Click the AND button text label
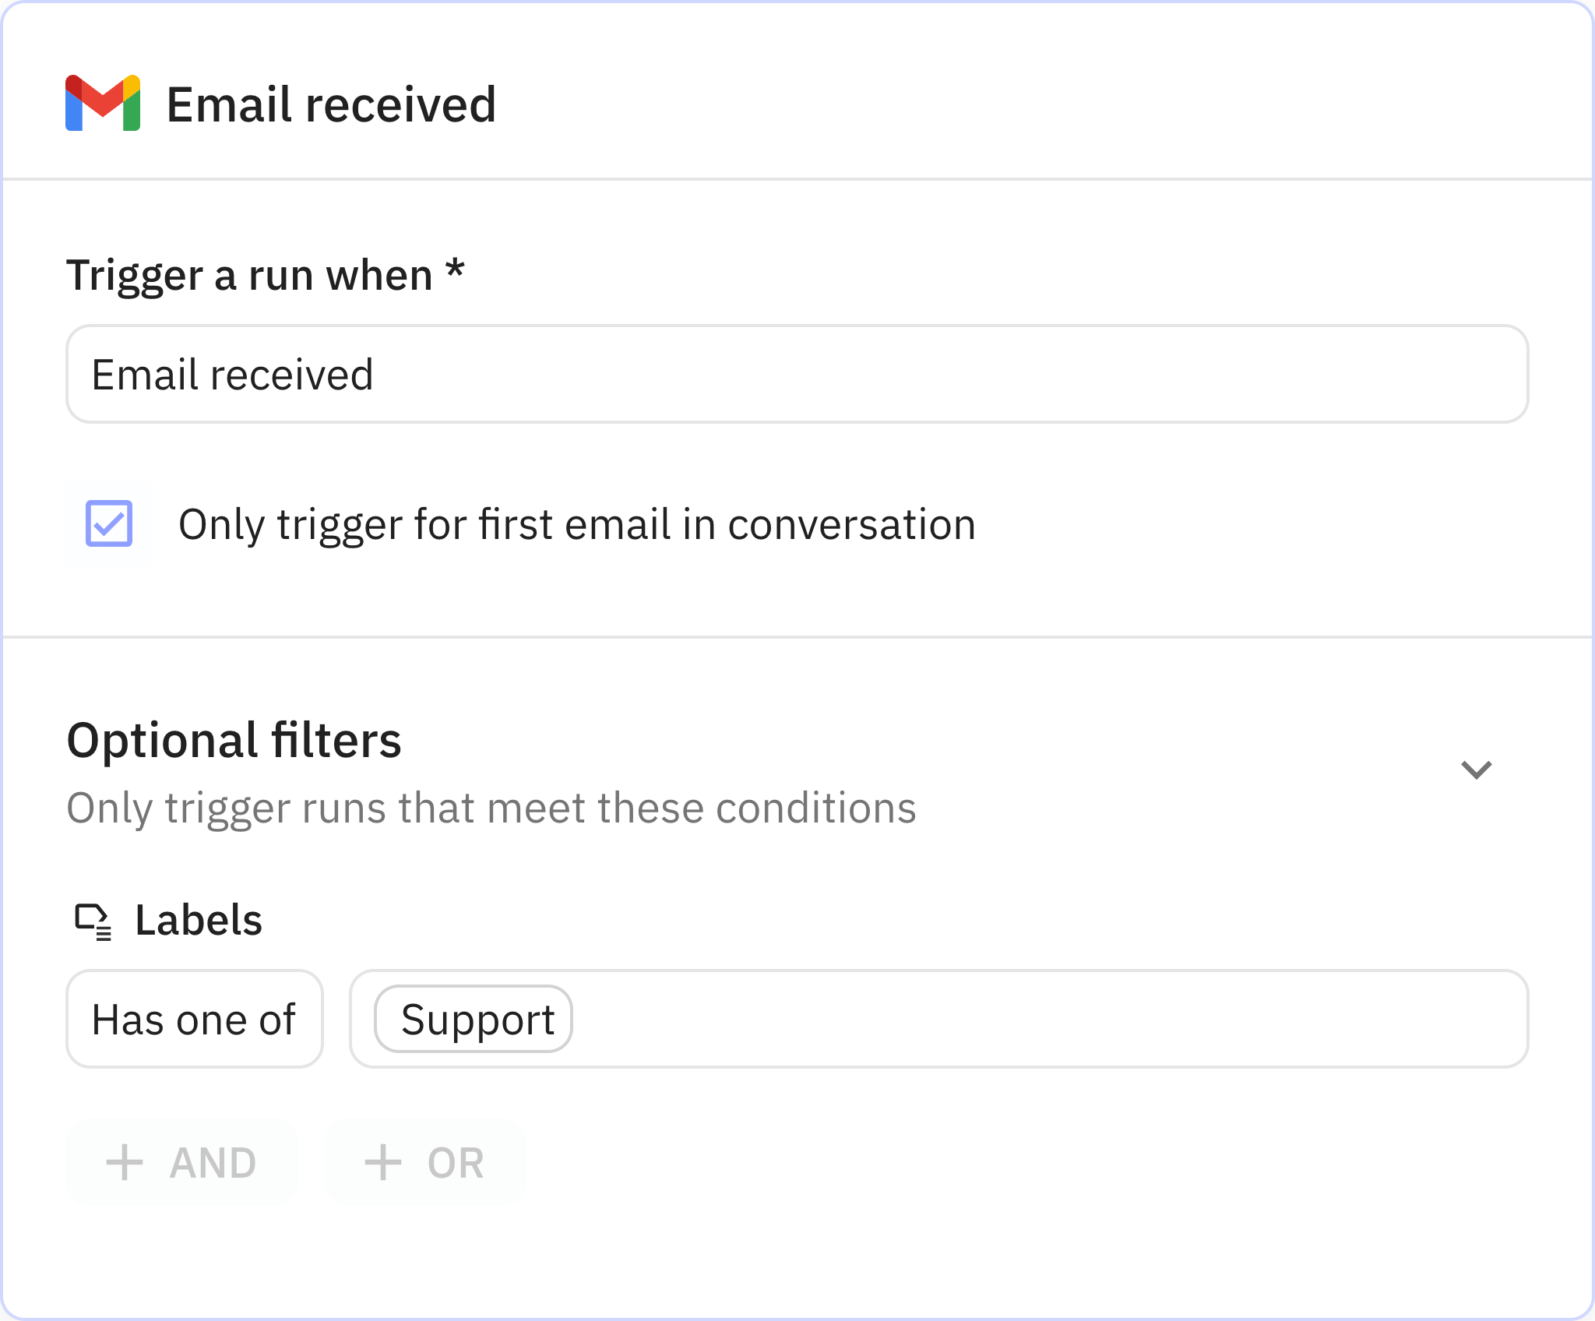 213,1164
